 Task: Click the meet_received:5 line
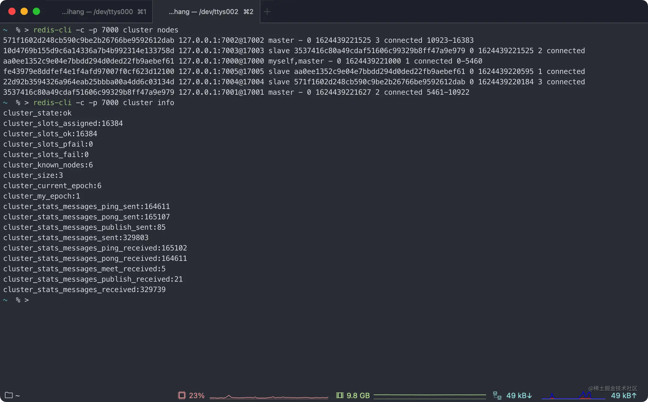84,269
